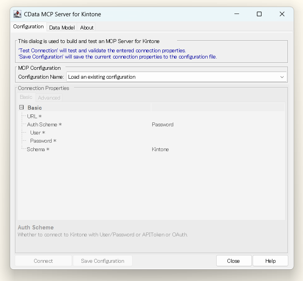Viewport: 303px width, 281px height.
Task: Click the Close button at bottom
Action: (234, 261)
